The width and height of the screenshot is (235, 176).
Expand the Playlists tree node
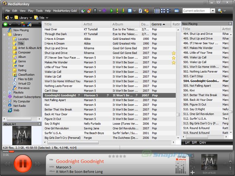point(4,92)
